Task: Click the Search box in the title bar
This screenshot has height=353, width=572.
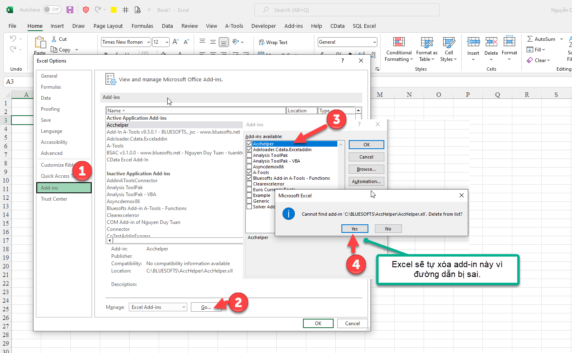Action: (347, 10)
